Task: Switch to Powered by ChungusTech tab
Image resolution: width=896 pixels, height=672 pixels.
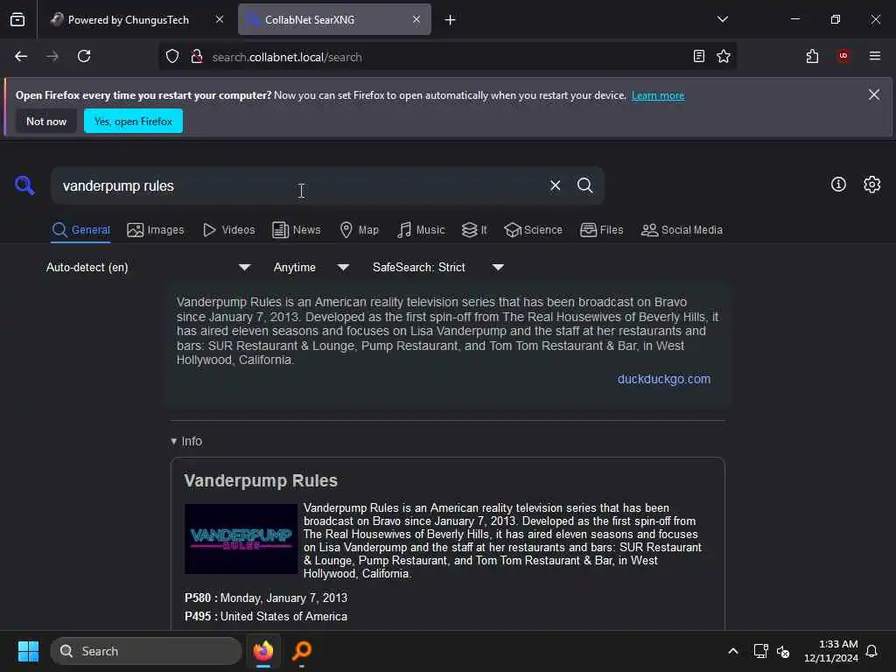Action: pyautogui.click(x=129, y=20)
